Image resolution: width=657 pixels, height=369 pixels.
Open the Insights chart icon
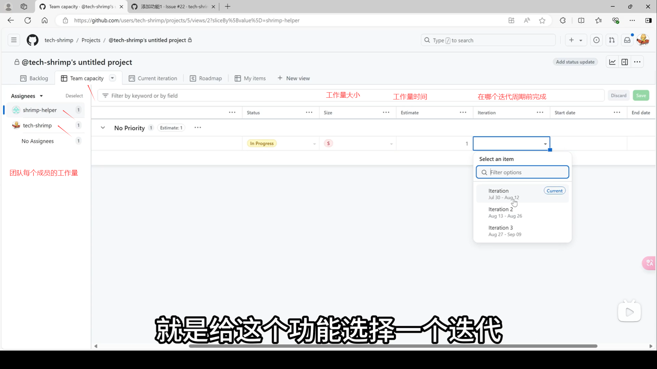(x=612, y=62)
